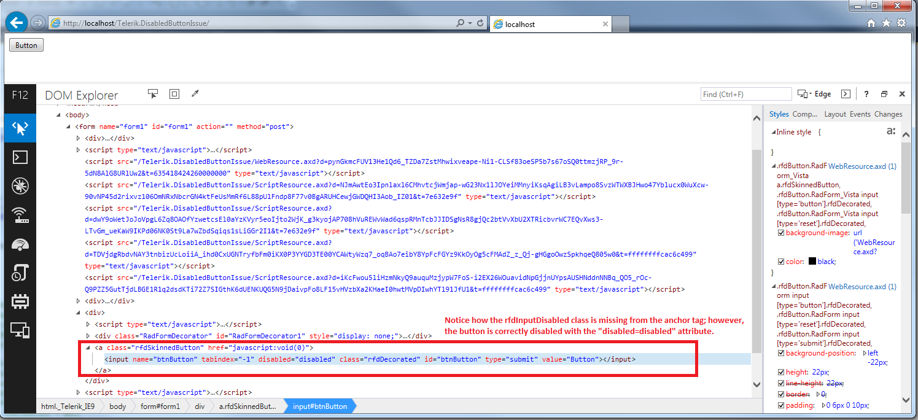The image size is (918, 420).
Task: Click the black color swatch
Action: (x=812, y=262)
